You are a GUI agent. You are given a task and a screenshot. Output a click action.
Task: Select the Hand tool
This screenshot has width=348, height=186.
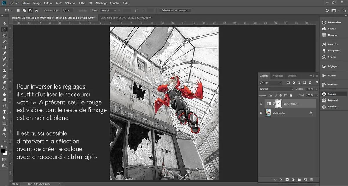[x=4, y=129]
